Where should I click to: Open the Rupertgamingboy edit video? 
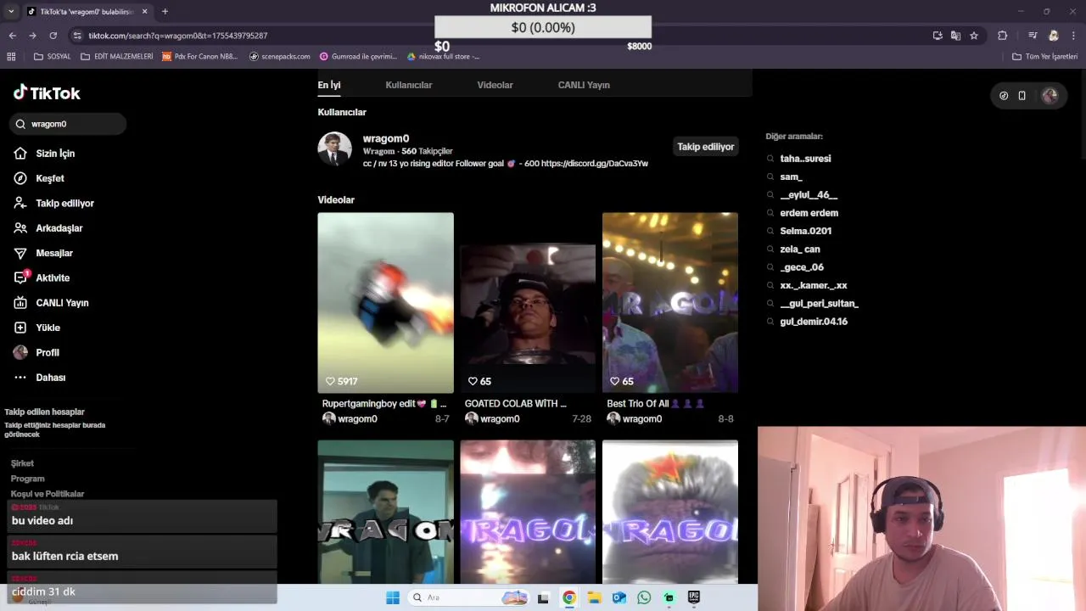point(385,302)
